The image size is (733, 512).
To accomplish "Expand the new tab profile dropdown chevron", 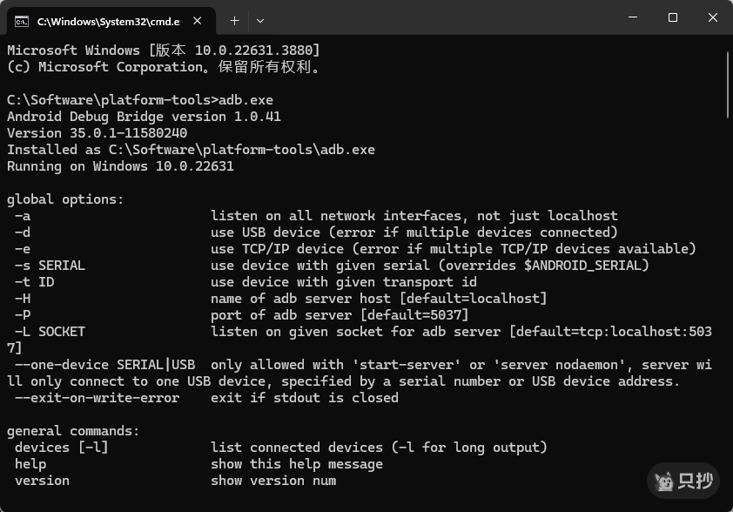I will pyautogui.click(x=259, y=19).
